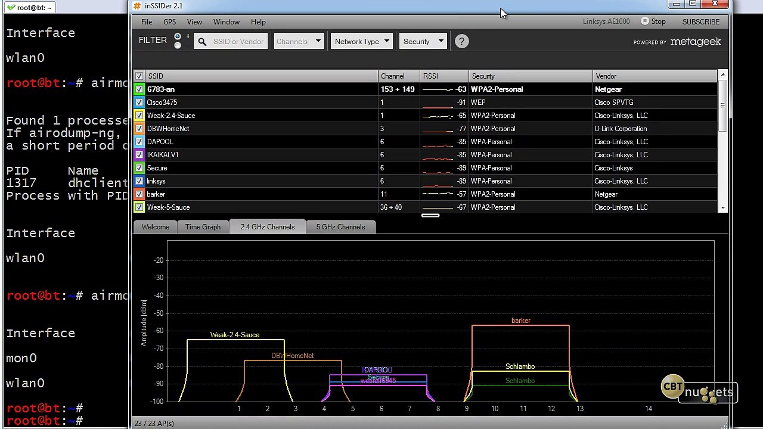The image size is (763, 429).
Task: Click the barker label in the channel graph
Action: pyautogui.click(x=521, y=321)
